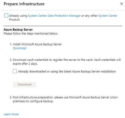Click 'Please follow the steps mentioned below' text
The image size is (125, 118).
tap(31, 33)
